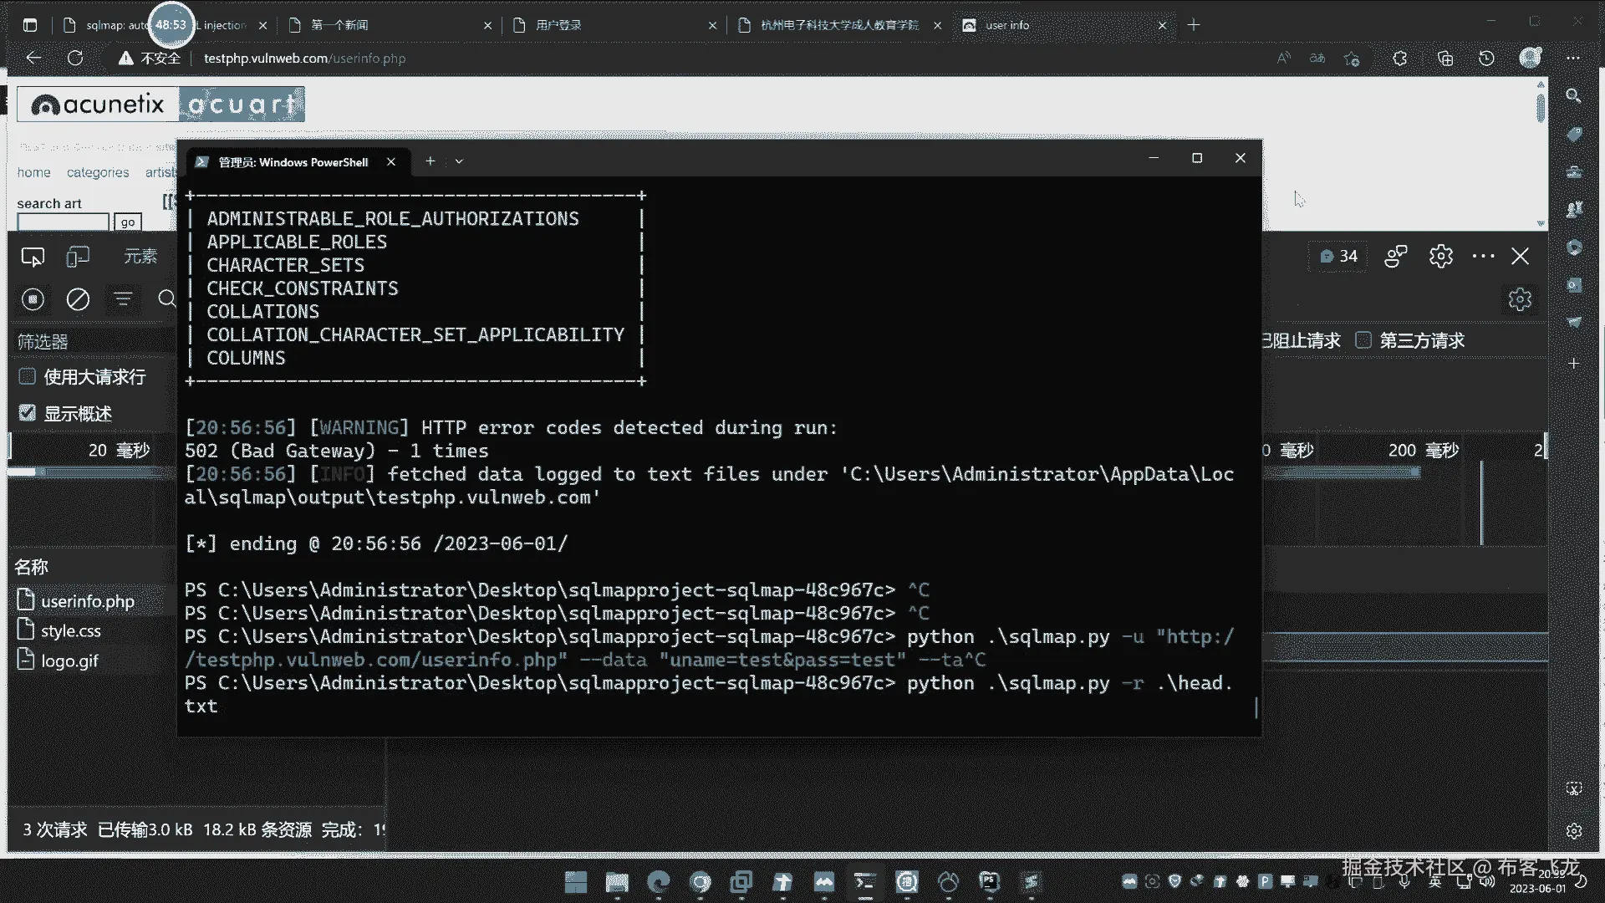This screenshot has height=903, width=1605.
Task: Enable 使用大请求行 checkbox
Action: coord(28,376)
